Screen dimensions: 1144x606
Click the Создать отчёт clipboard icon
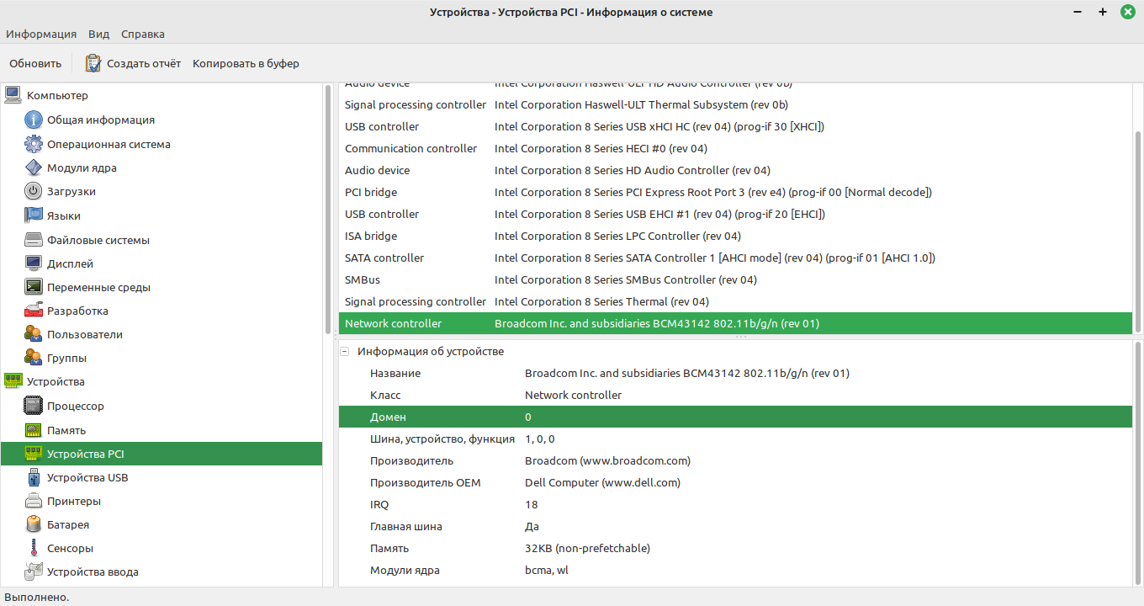click(x=93, y=63)
